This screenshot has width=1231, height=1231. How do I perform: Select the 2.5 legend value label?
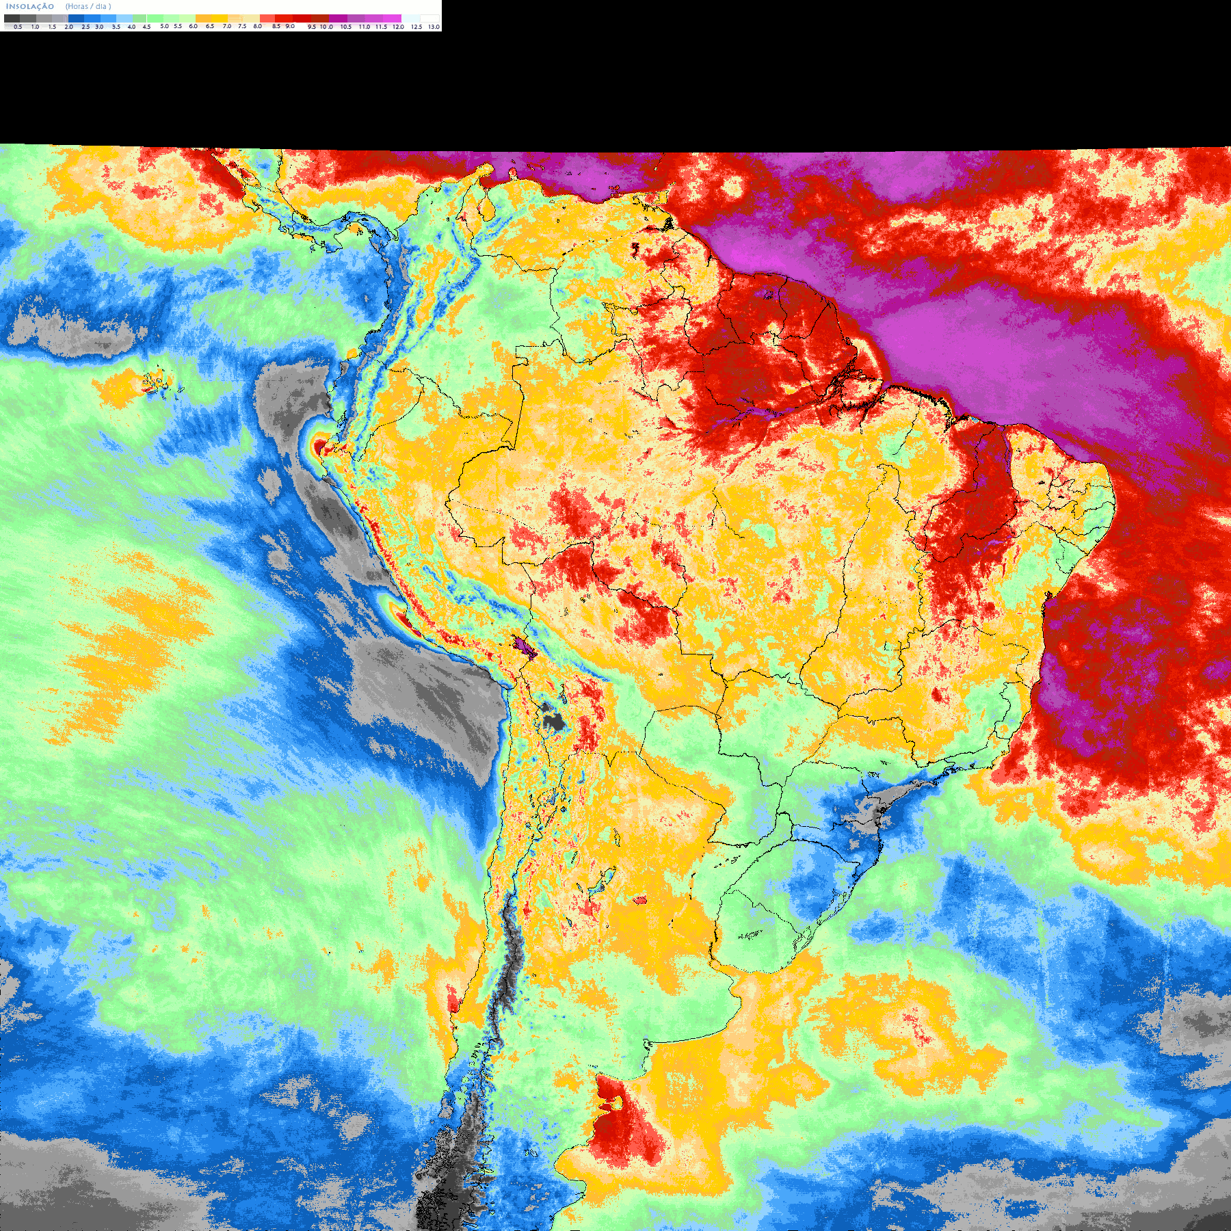coord(85,27)
